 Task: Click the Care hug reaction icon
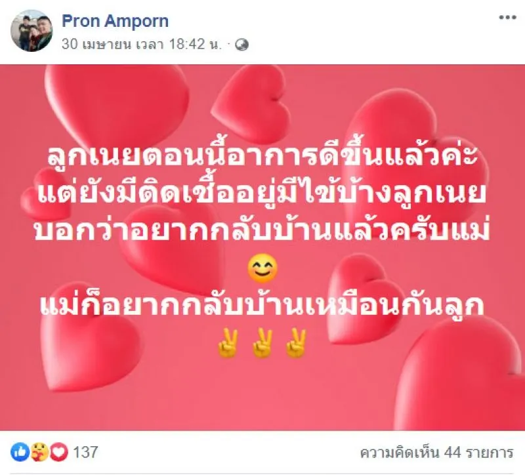pyautogui.click(x=39, y=452)
